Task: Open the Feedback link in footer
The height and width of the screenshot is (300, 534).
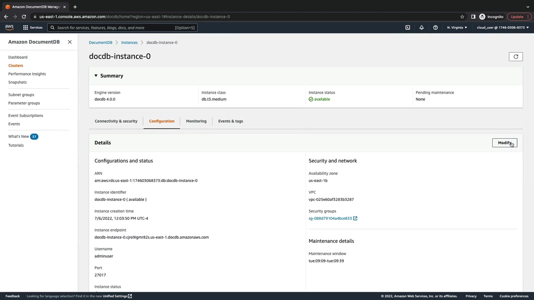Action: [13, 296]
